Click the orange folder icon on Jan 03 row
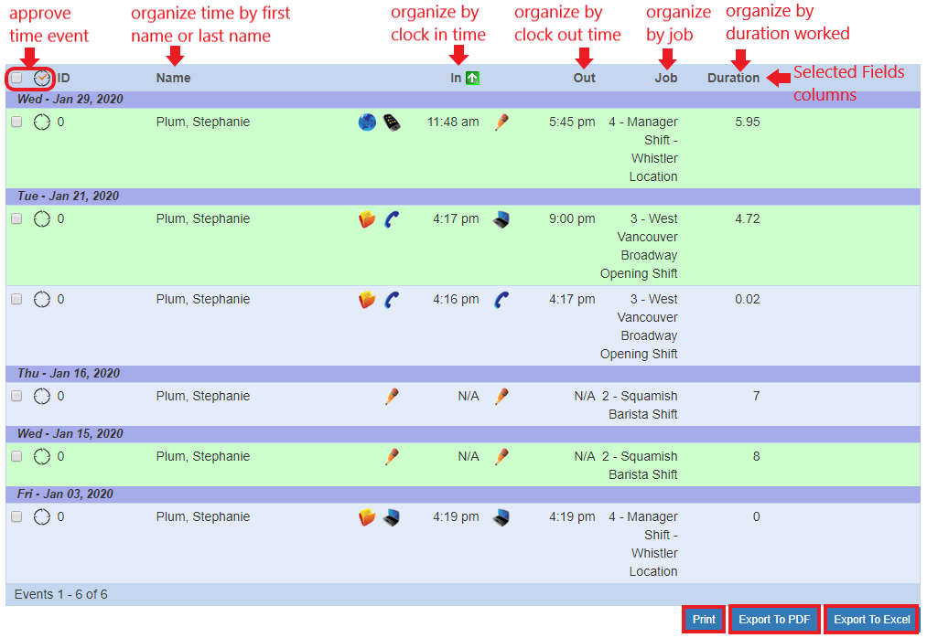The image size is (927, 638). point(367,517)
